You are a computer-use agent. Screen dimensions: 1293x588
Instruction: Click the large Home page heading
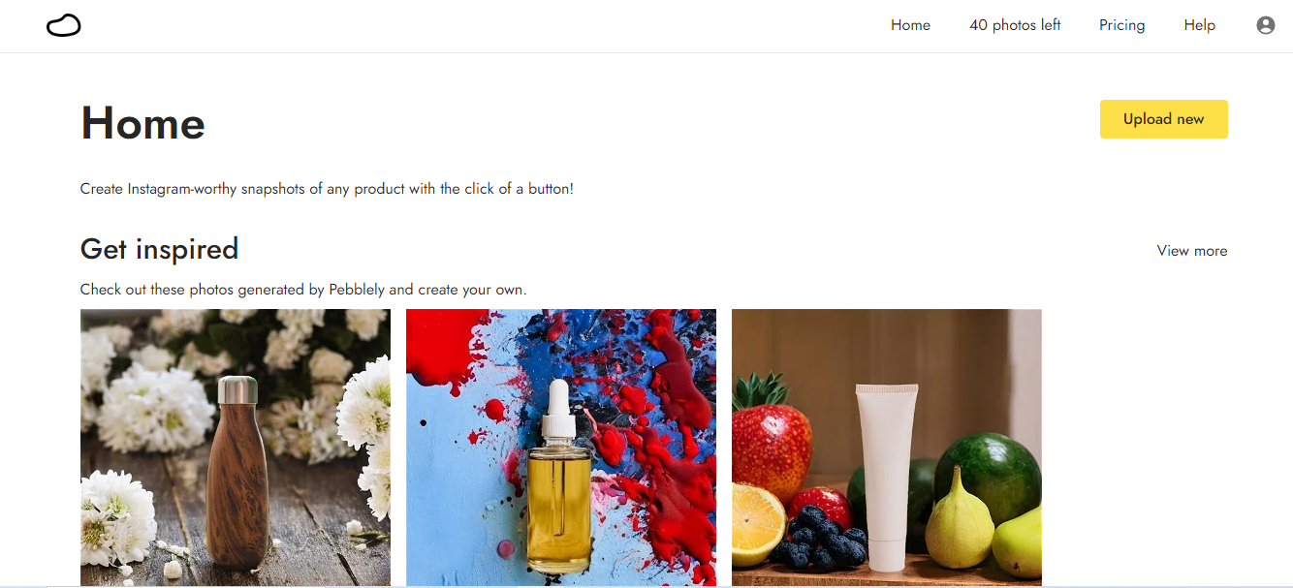[x=142, y=123]
